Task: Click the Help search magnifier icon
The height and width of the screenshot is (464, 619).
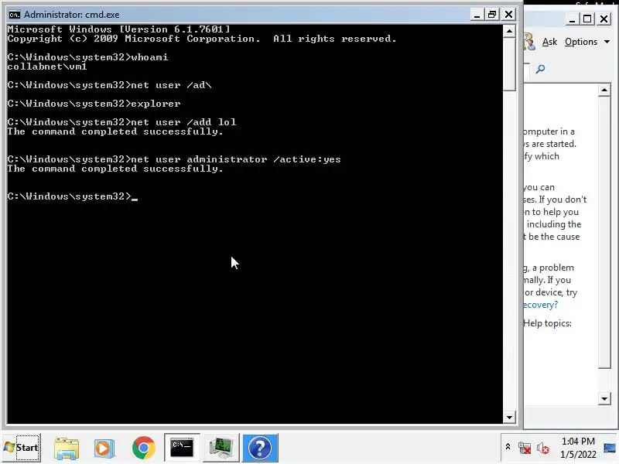Action: click(x=540, y=70)
